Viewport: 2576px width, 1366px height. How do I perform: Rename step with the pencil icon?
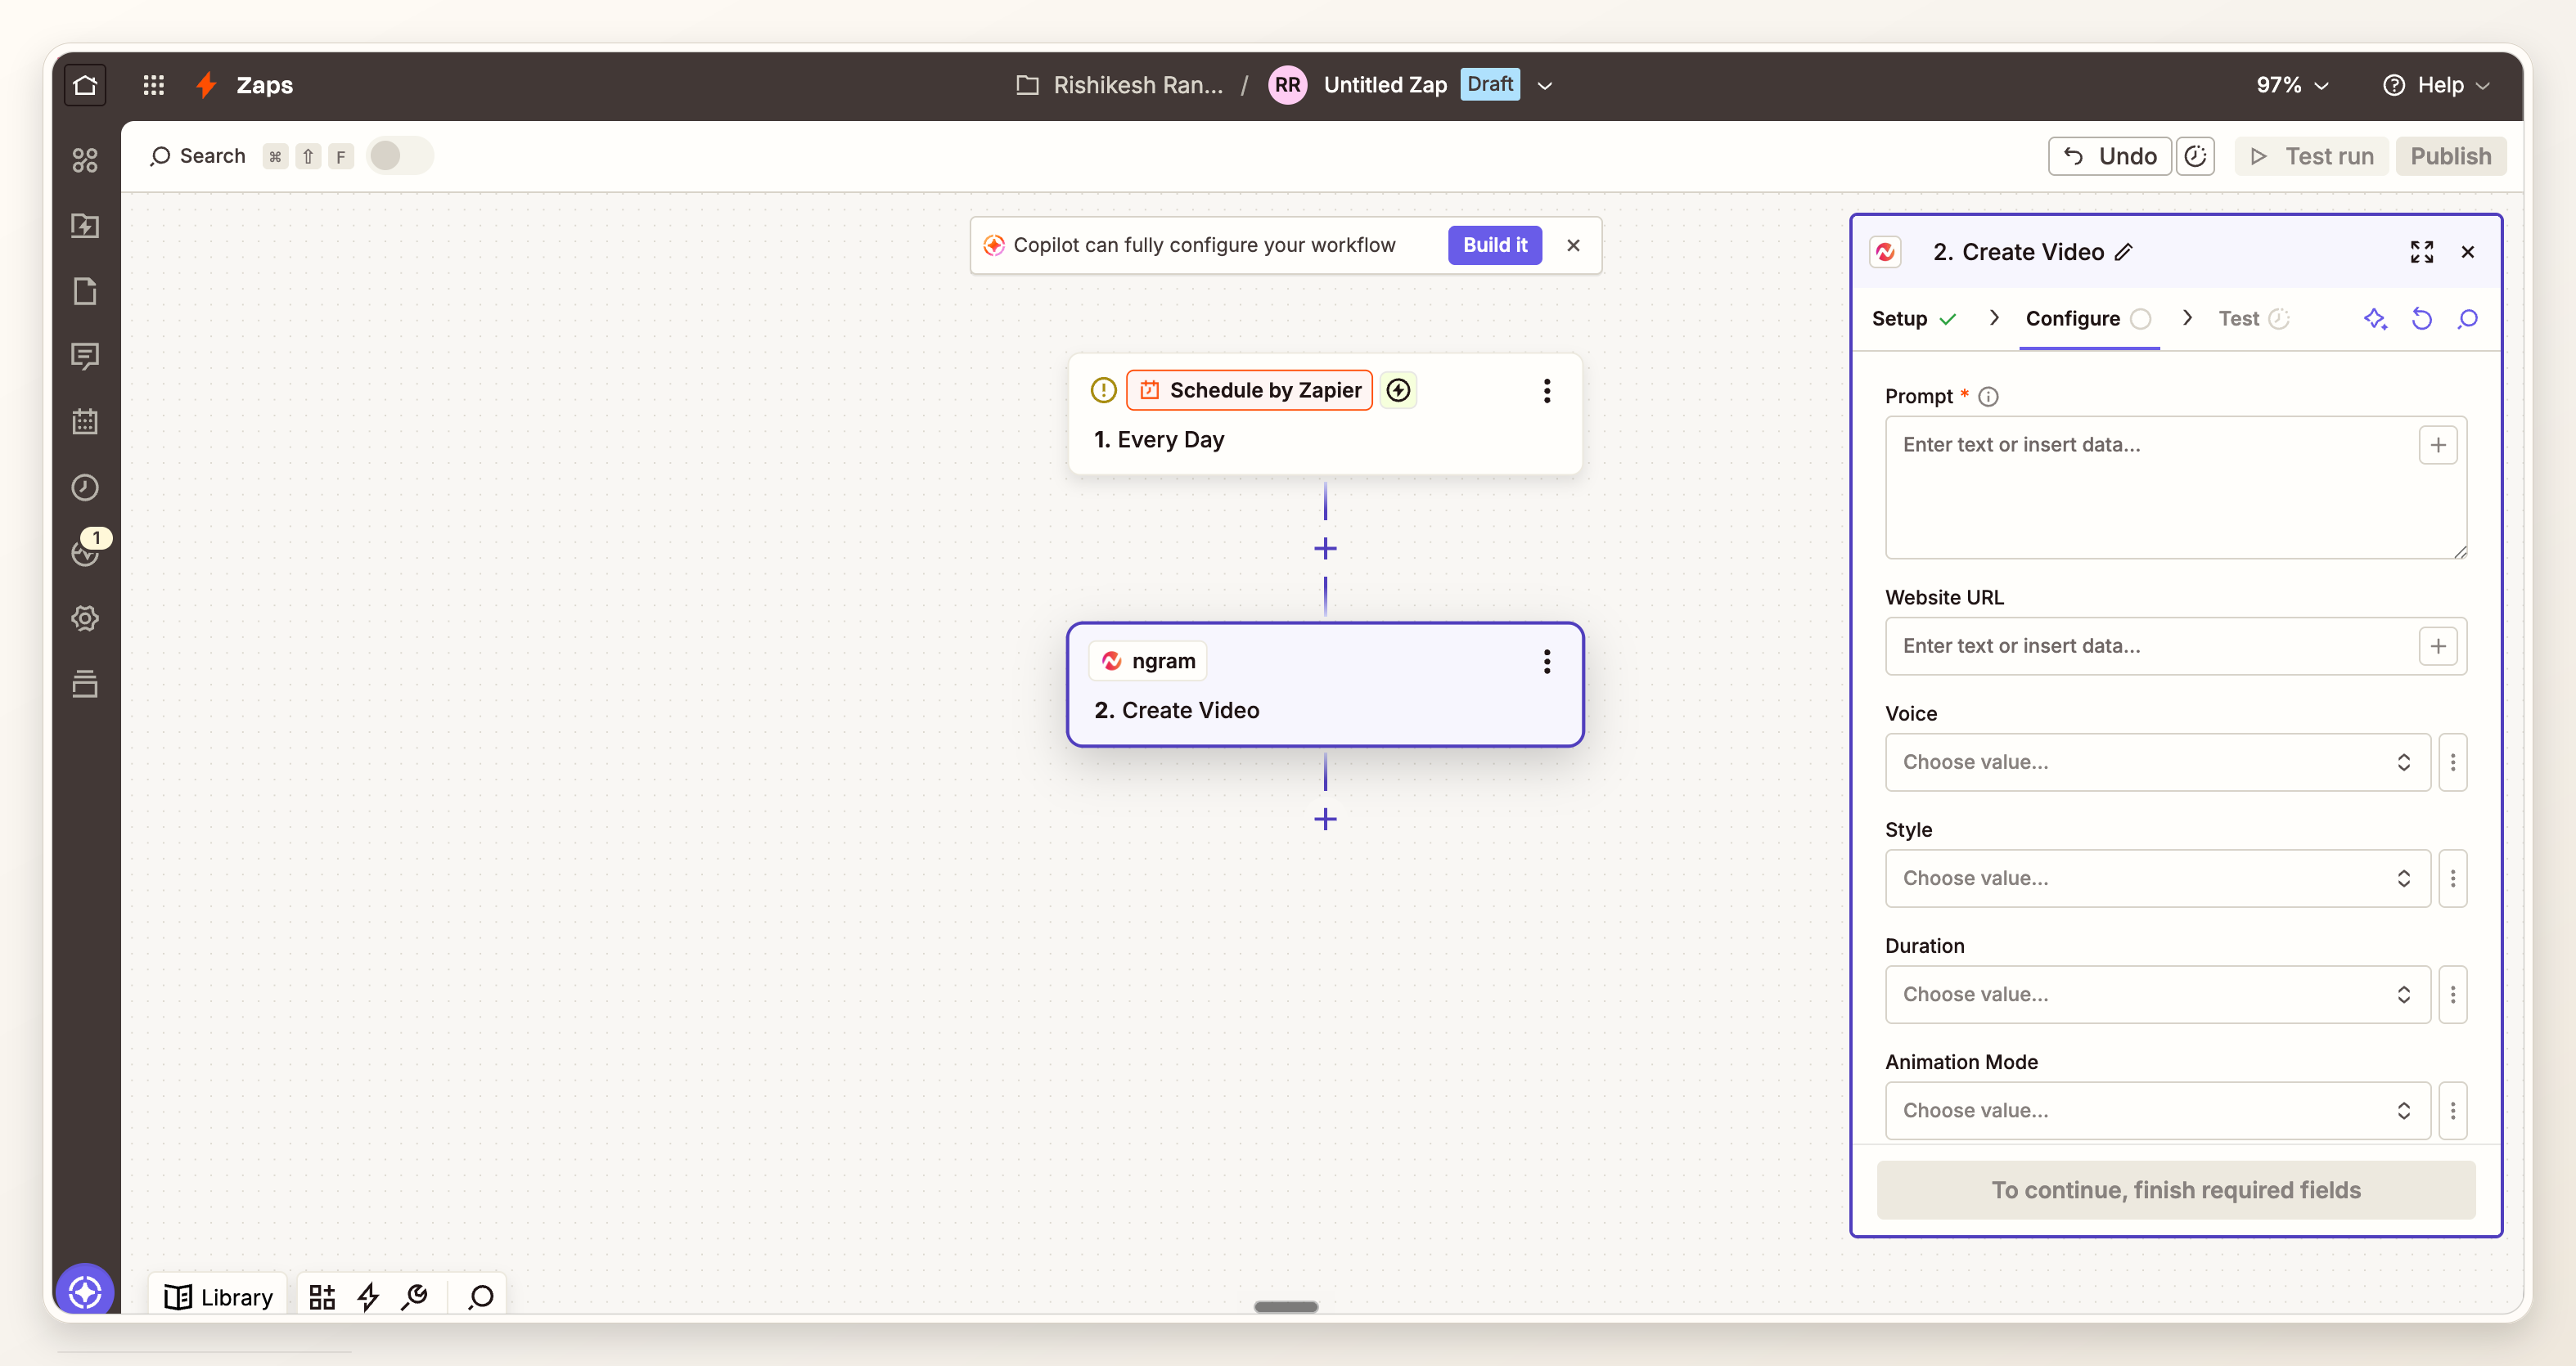(x=2124, y=253)
